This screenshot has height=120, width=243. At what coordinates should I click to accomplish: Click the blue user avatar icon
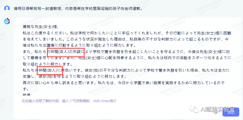tap(7, 8)
